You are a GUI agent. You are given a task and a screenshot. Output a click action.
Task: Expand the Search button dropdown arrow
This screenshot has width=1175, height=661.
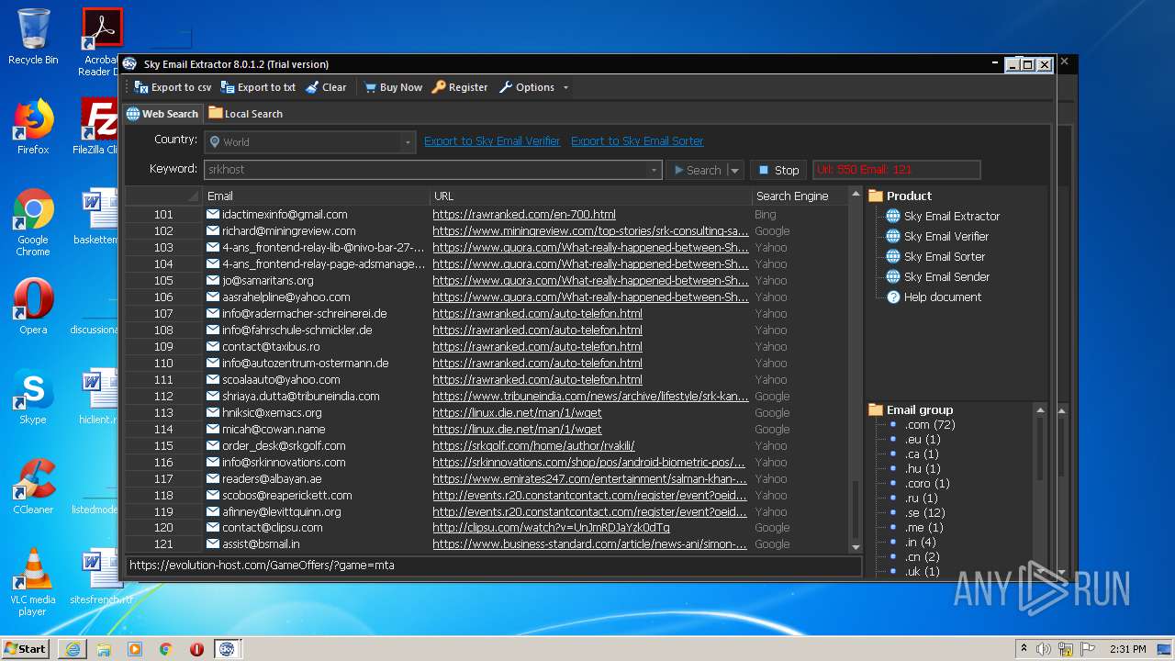click(734, 170)
